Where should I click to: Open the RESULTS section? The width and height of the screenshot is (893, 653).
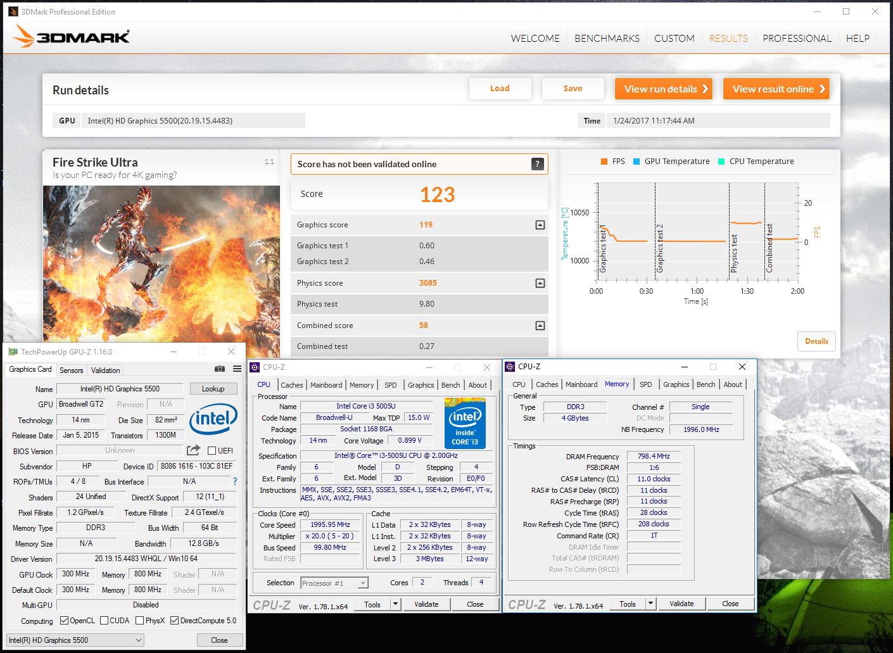pyautogui.click(x=728, y=38)
